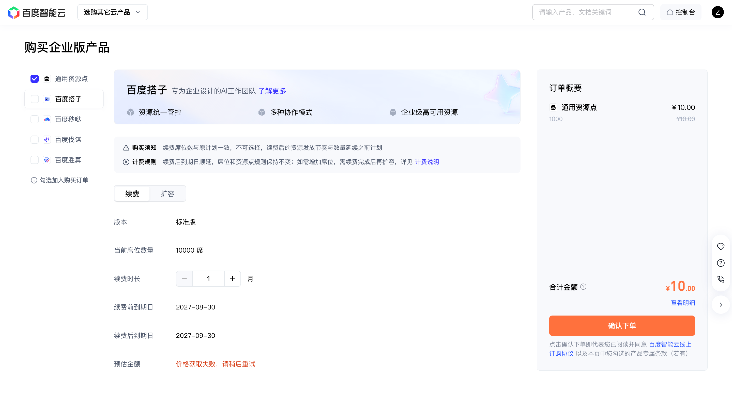The height and width of the screenshot is (395, 732).
Task: Uncheck the 通用资源点 checkbox
Action: (x=35, y=79)
